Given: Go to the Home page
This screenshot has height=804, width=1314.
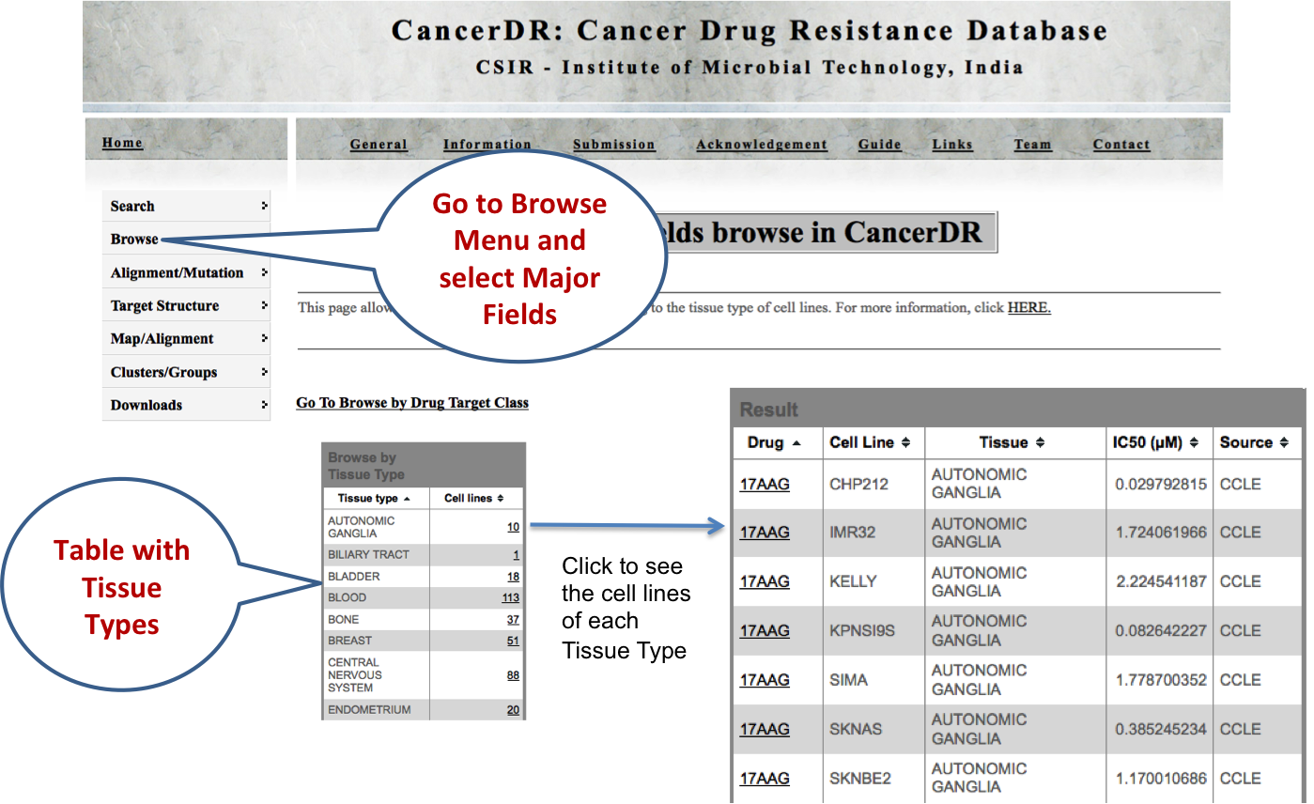Looking at the screenshot, I should tap(122, 143).
